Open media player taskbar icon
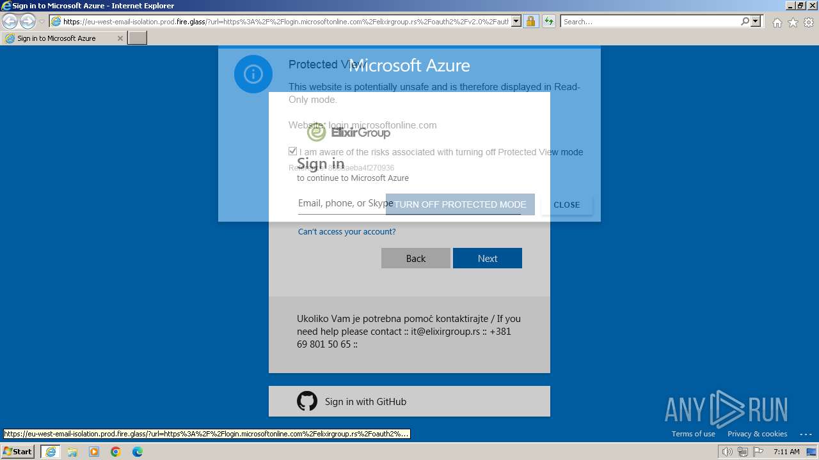 [94, 452]
